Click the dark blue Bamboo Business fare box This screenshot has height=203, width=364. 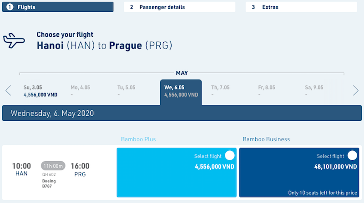tap(299, 173)
